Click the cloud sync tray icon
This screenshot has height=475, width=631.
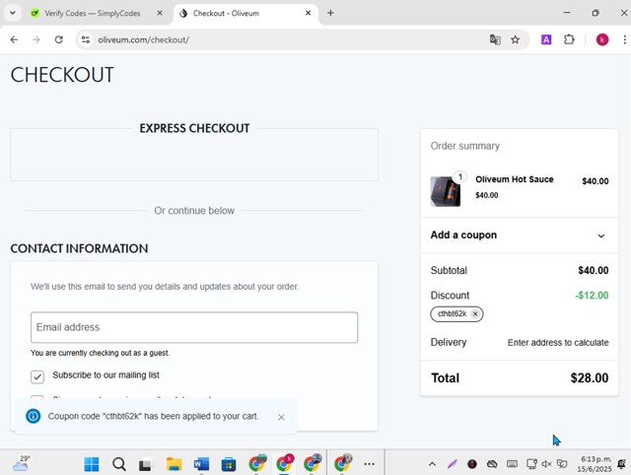pos(492,464)
